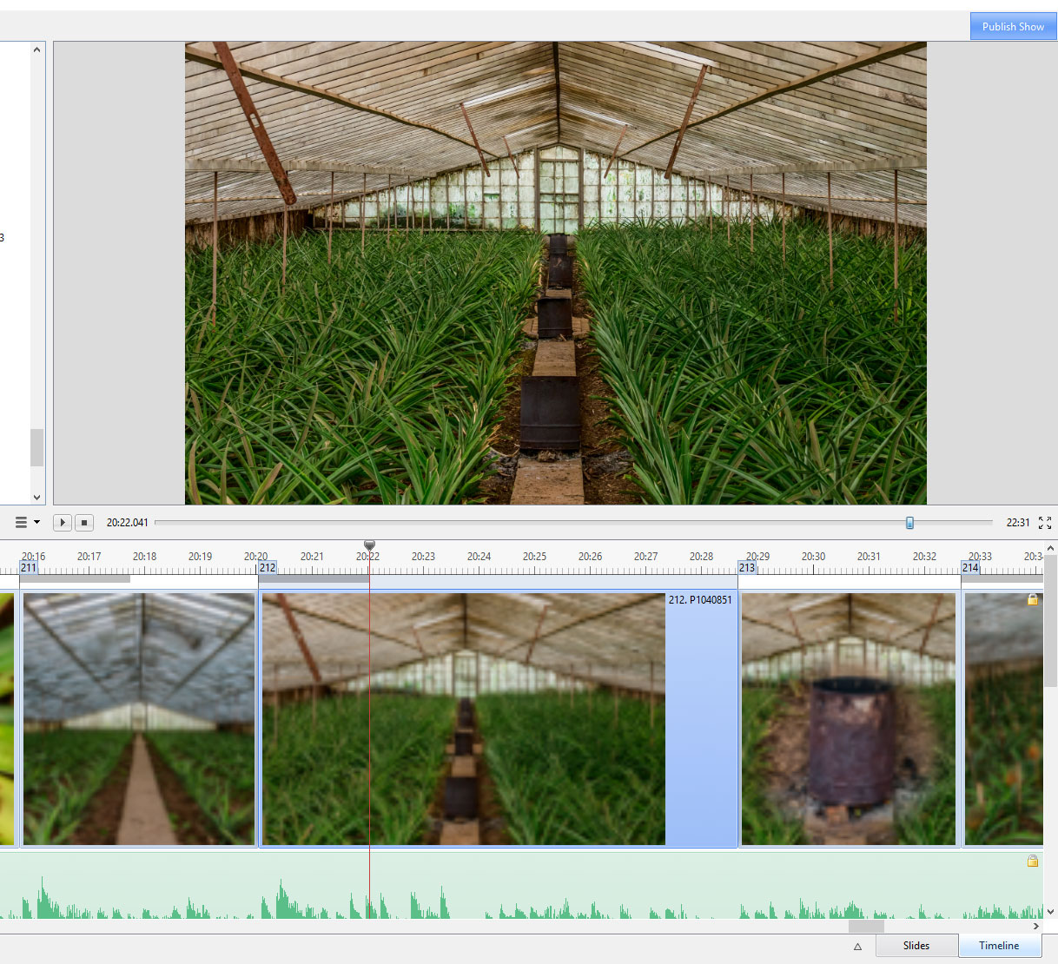
Task: Click the timeline vertical scrollbar thumb
Action: [1050, 621]
